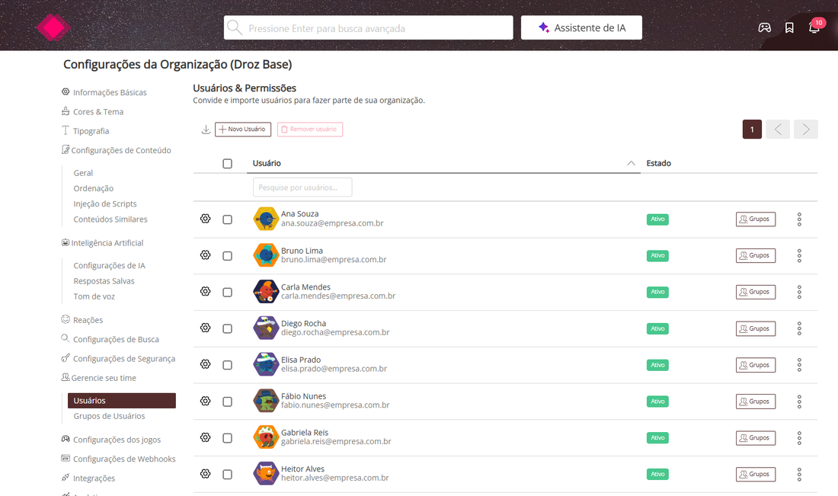Open Configurações de Segurança
838x496 pixels.
coord(123,359)
